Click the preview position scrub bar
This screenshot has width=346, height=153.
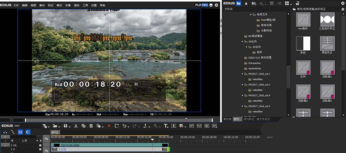tap(119, 120)
